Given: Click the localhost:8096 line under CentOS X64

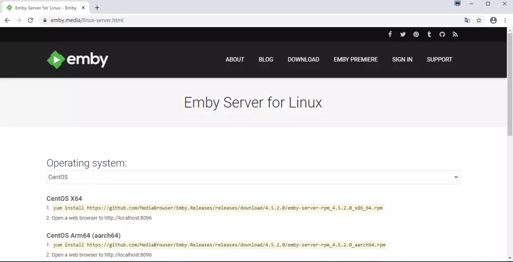Looking at the screenshot, I should [102, 218].
